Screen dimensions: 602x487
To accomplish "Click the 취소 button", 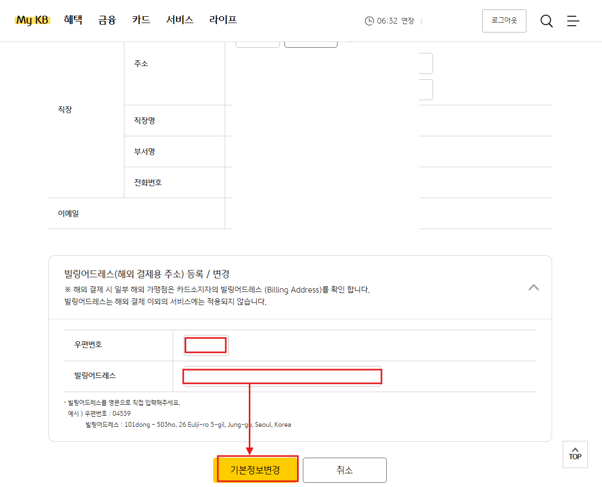I will pos(344,470).
